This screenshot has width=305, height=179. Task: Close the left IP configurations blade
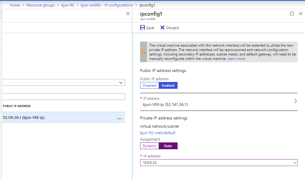(x=128, y=14)
